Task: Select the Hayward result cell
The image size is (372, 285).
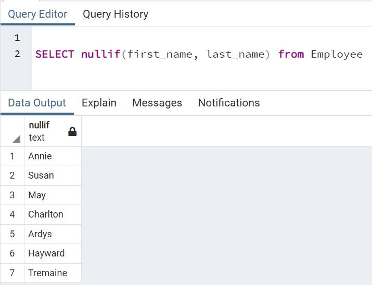Action: (52, 253)
